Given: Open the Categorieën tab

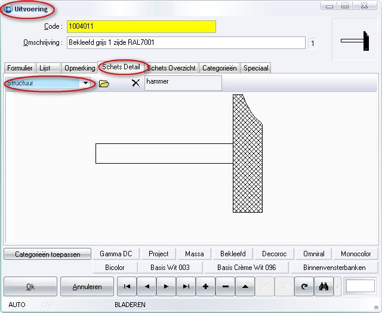Looking at the screenshot, I should [x=220, y=68].
